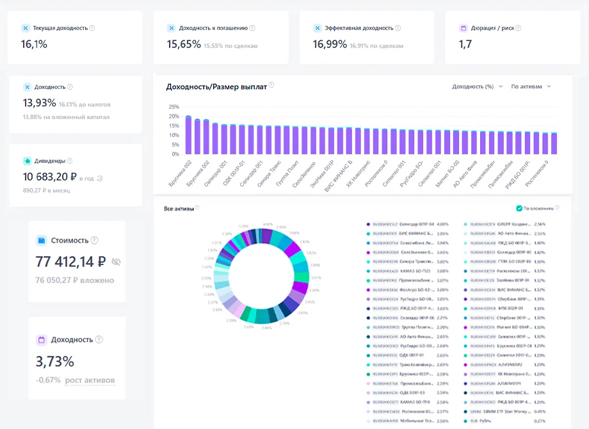Click the help icon in the 3,73% Доходность card

[x=99, y=339]
